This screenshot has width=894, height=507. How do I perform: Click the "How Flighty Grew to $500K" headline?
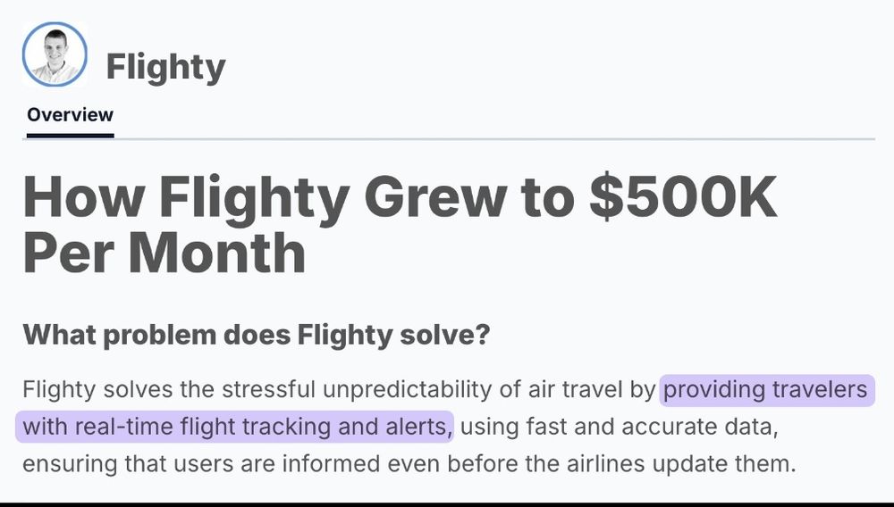click(x=400, y=197)
